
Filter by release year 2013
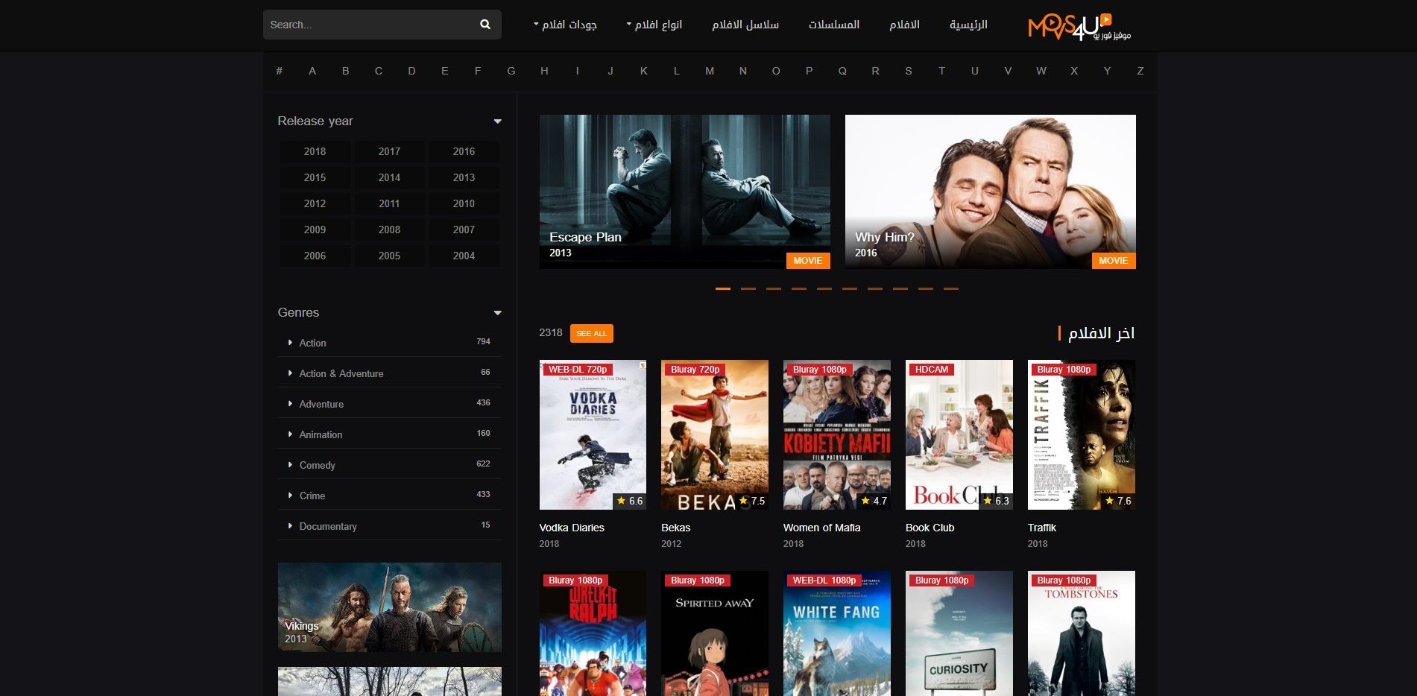click(464, 177)
